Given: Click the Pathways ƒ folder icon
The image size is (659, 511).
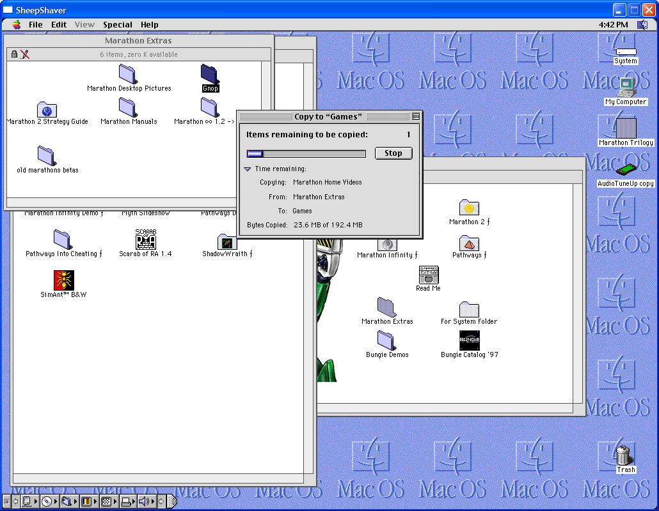Looking at the screenshot, I should coord(469,243).
